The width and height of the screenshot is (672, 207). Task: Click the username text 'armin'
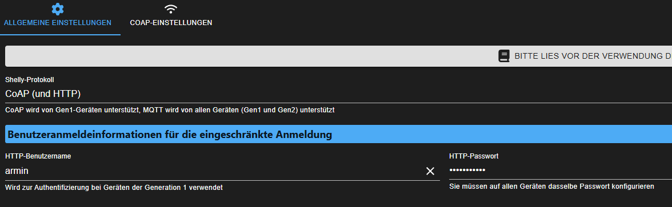(17, 171)
